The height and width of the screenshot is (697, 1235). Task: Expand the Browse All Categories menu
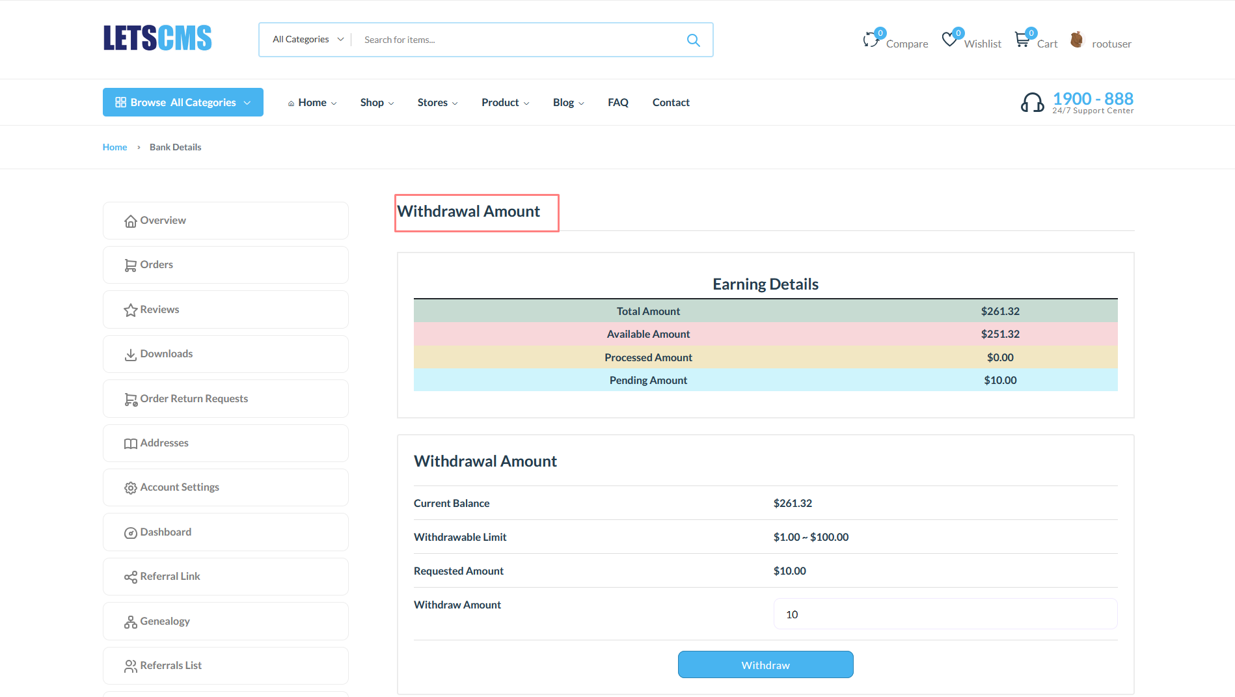tap(183, 102)
